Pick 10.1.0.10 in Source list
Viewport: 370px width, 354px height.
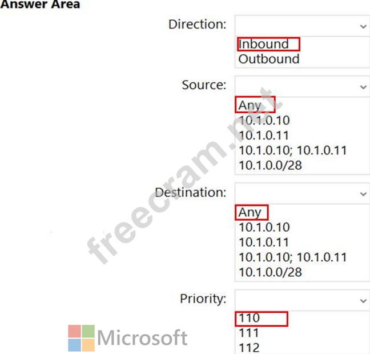pos(264,120)
